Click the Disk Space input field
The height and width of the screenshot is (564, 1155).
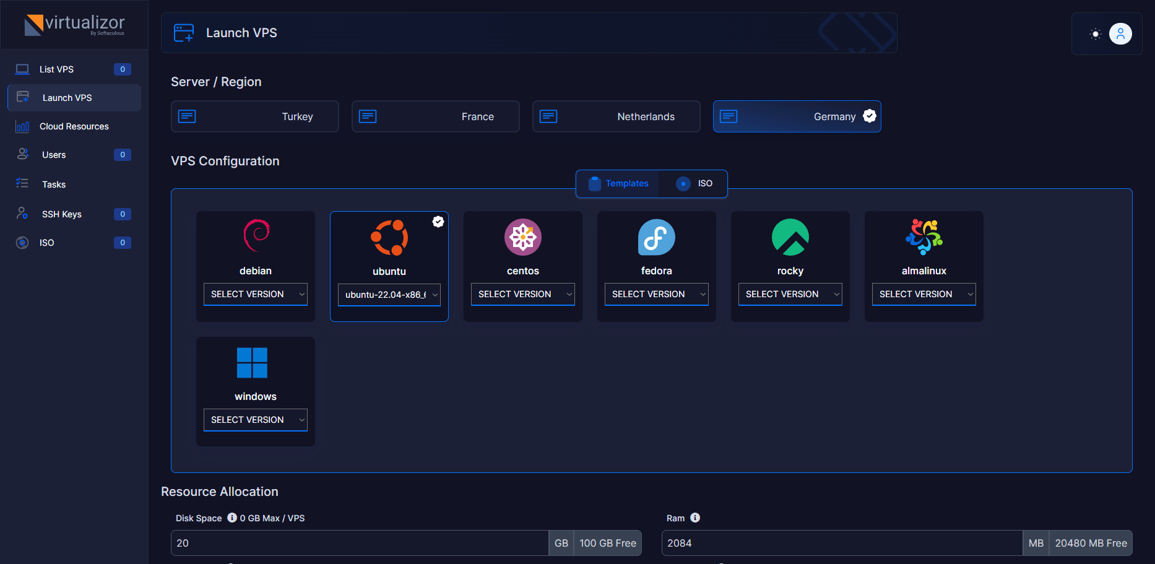tap(360, 543)
